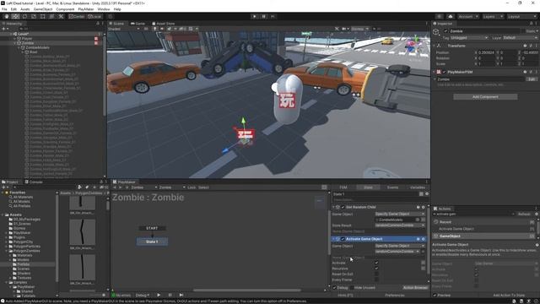
Task: Select the Hand tool in Unity toolbar
Action: coord(7,16)
